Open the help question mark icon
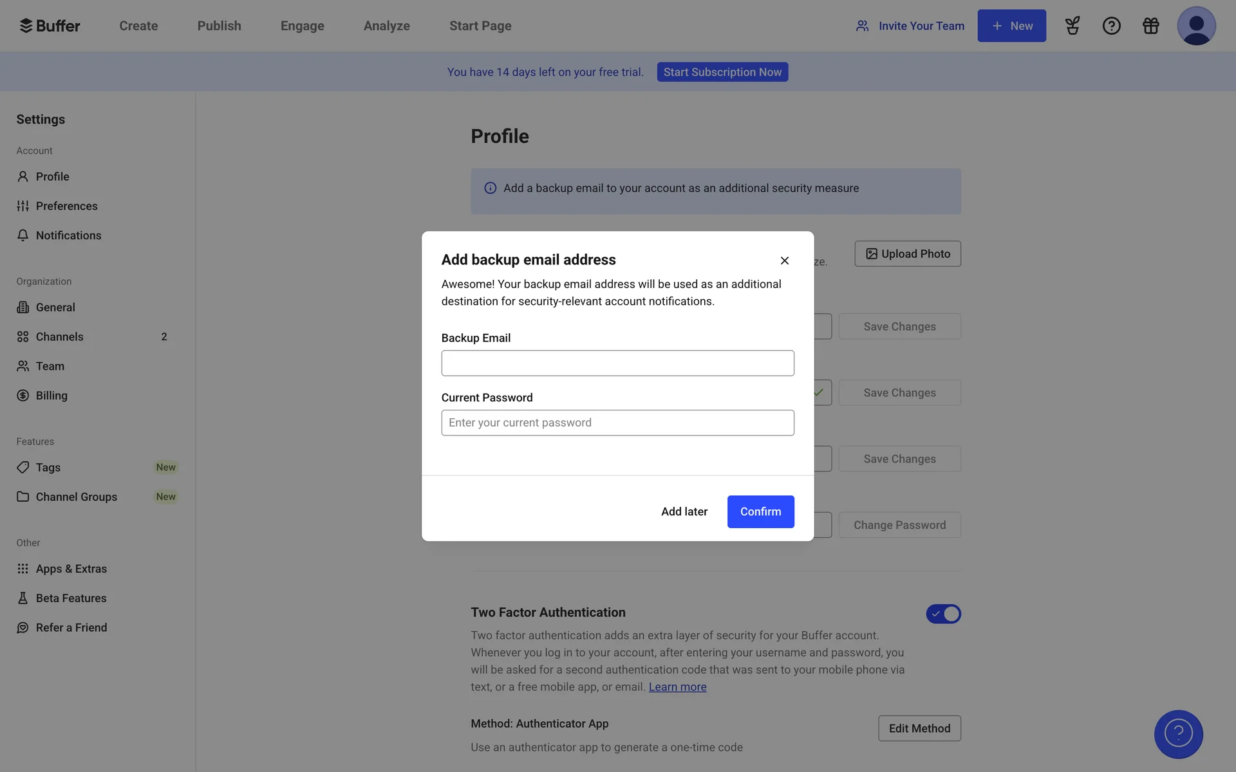Viewport: 1236px width, 772px height. (x=1111, y=26)
